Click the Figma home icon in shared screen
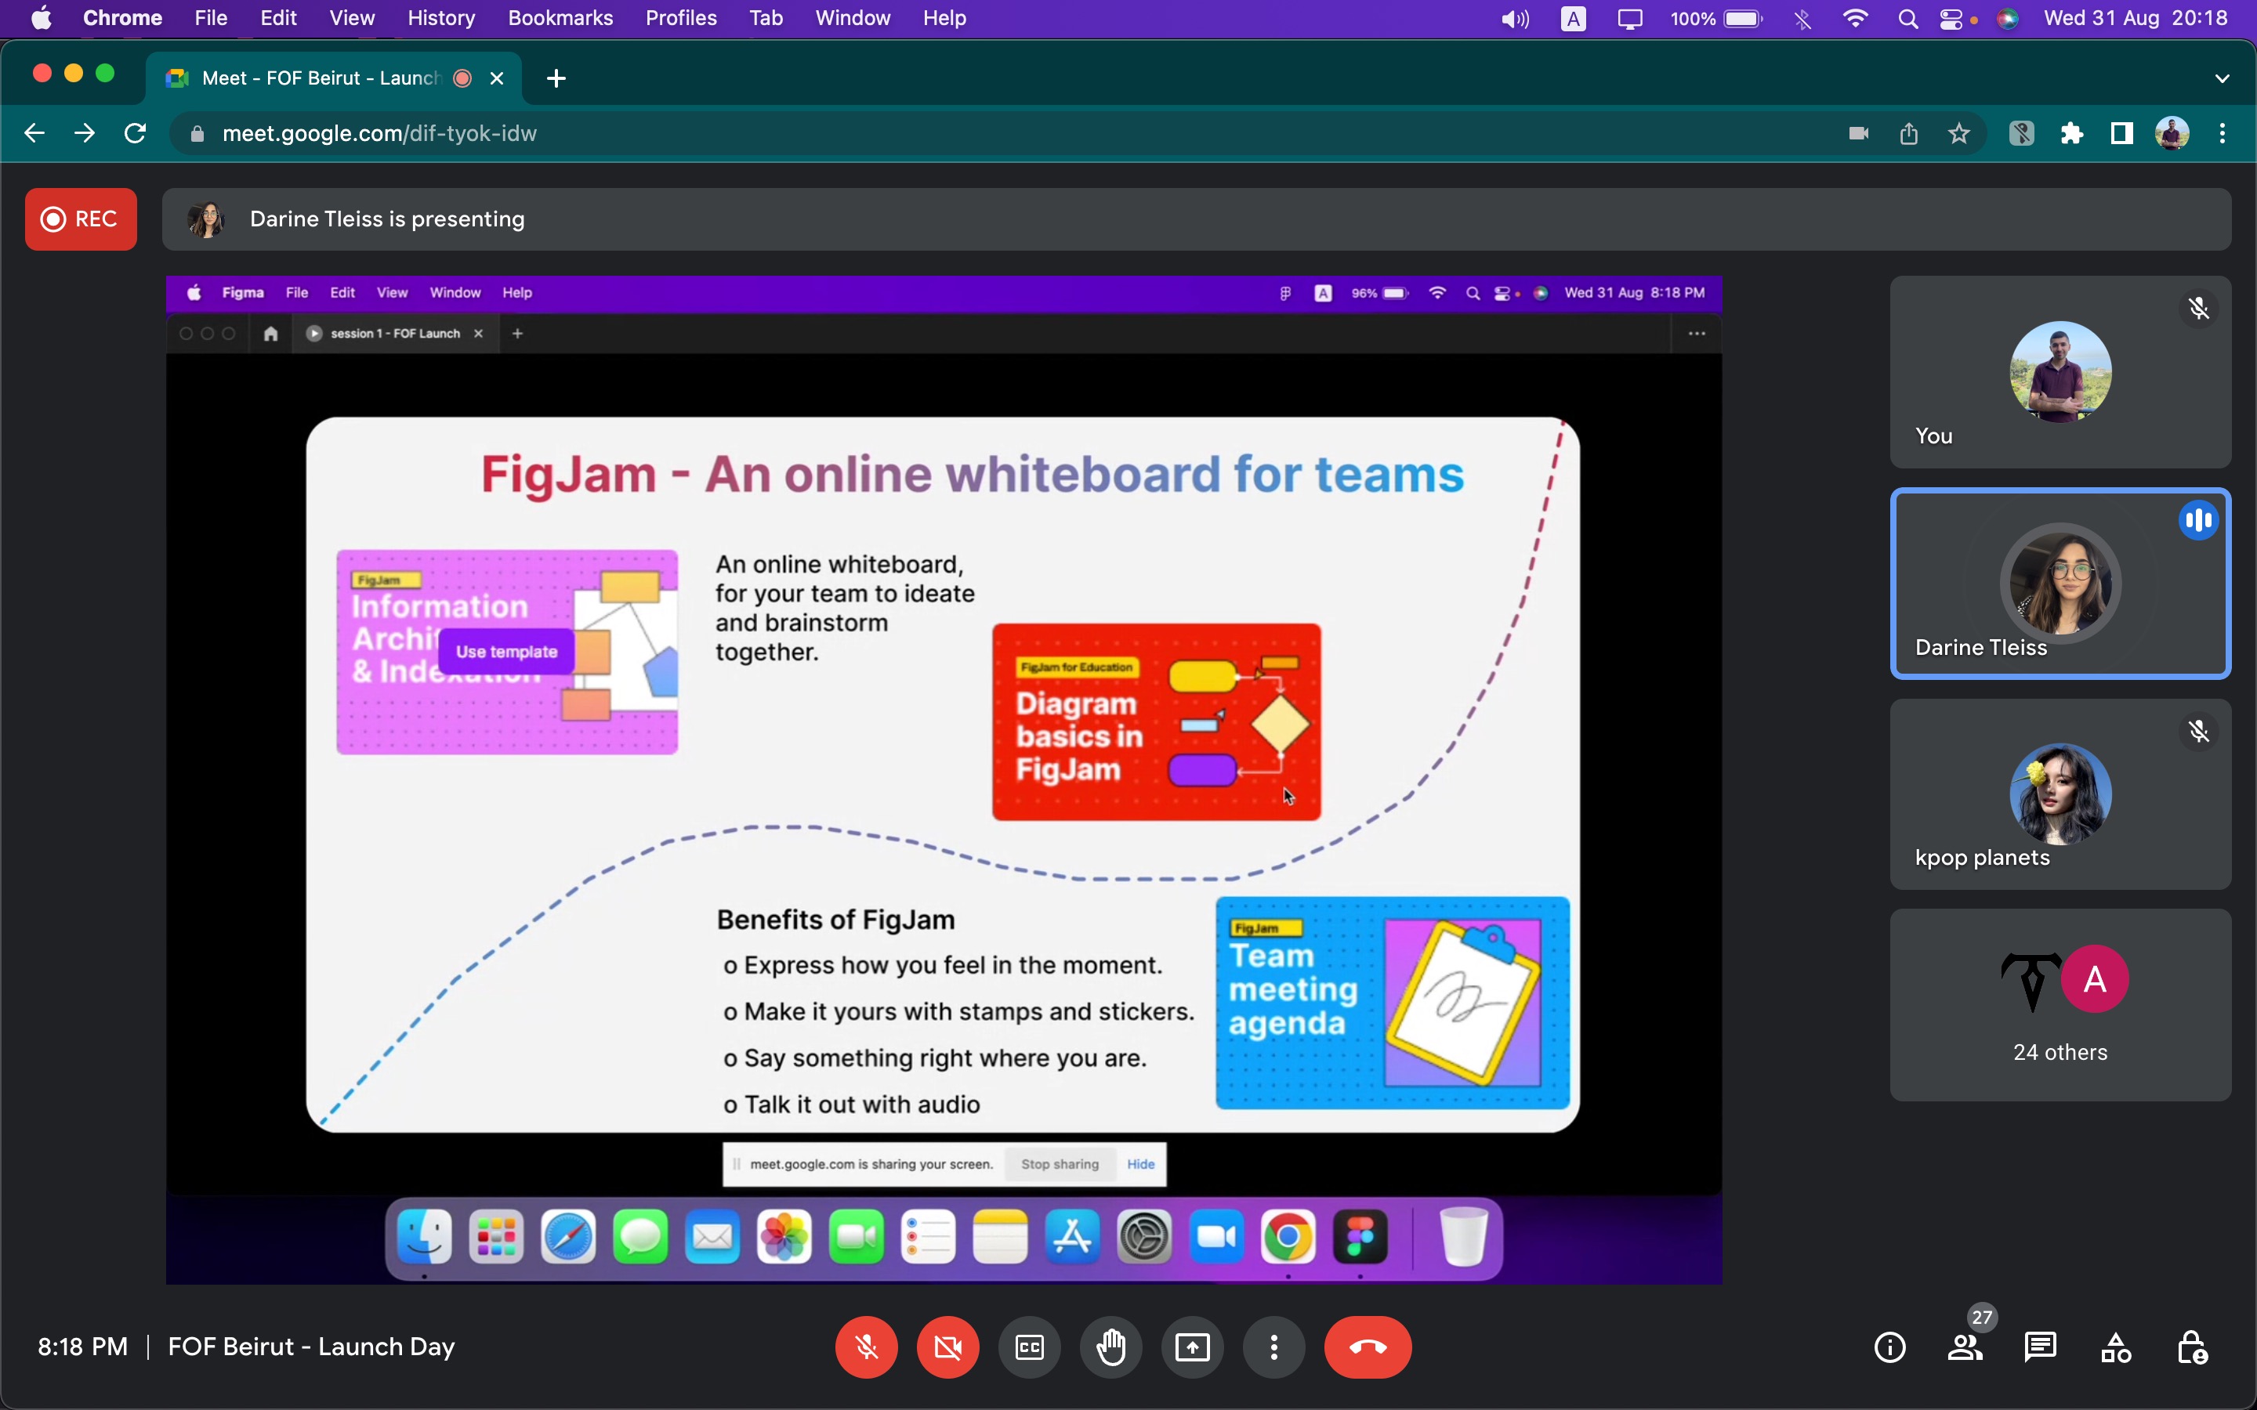 click(x=270, y=333)
